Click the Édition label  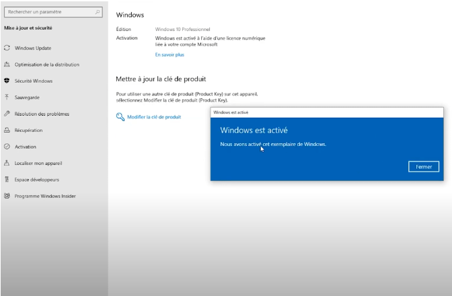(x=123, y=29)
